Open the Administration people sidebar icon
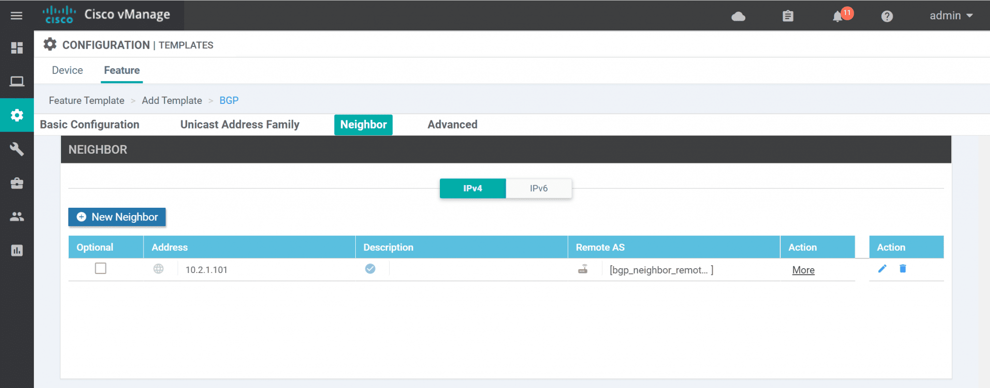 click(x=17, y=216)
